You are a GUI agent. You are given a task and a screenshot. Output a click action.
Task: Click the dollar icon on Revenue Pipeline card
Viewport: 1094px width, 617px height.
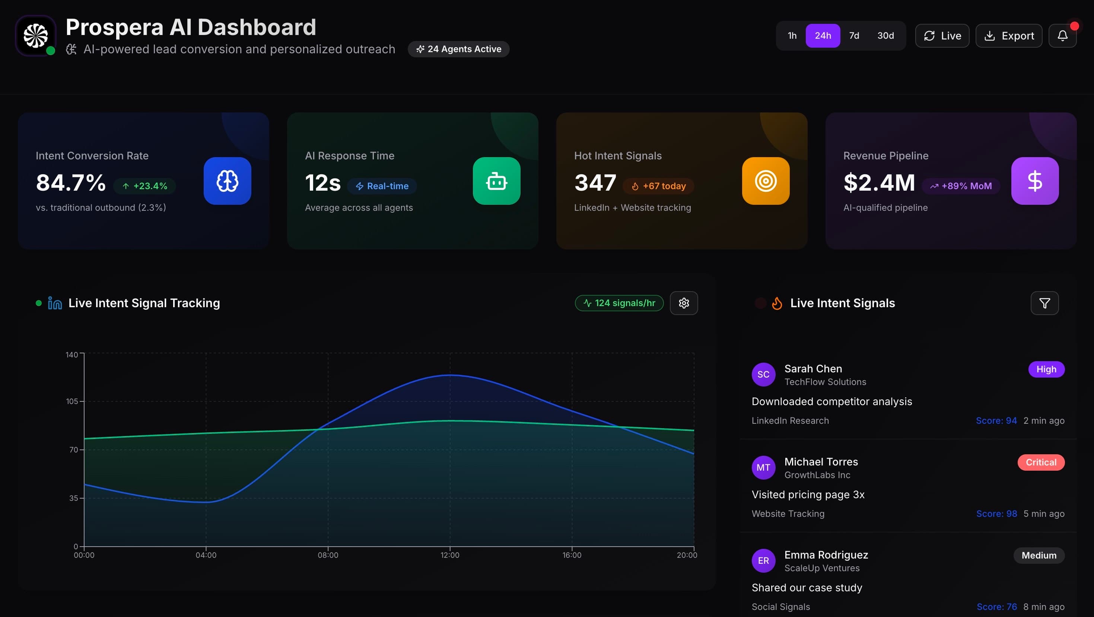[x=1034, y=181]
